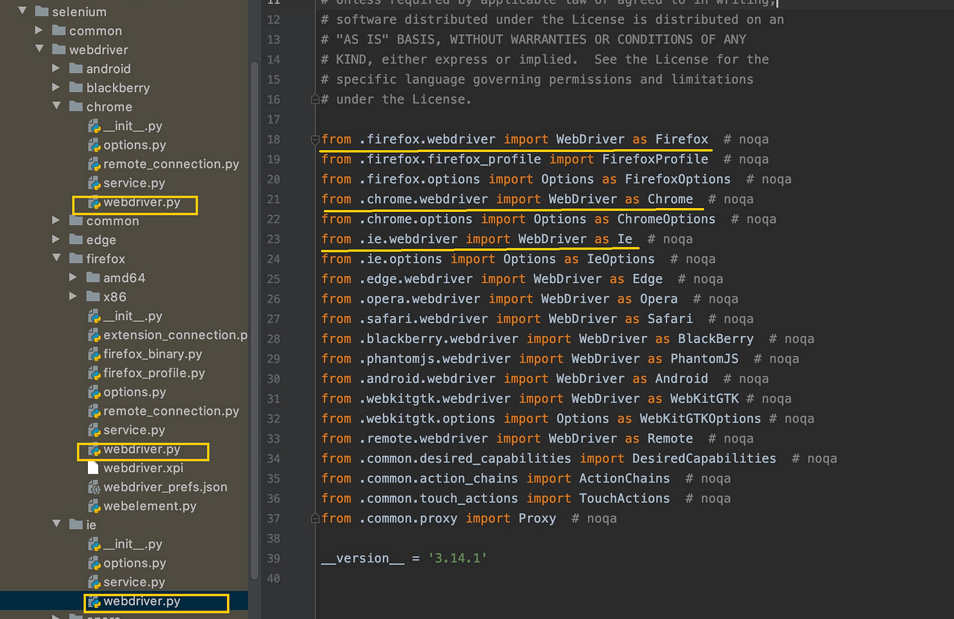Collapse the chrome folder arrow
The height and width of the screenshot is (619, 954).
coord(57,106)
